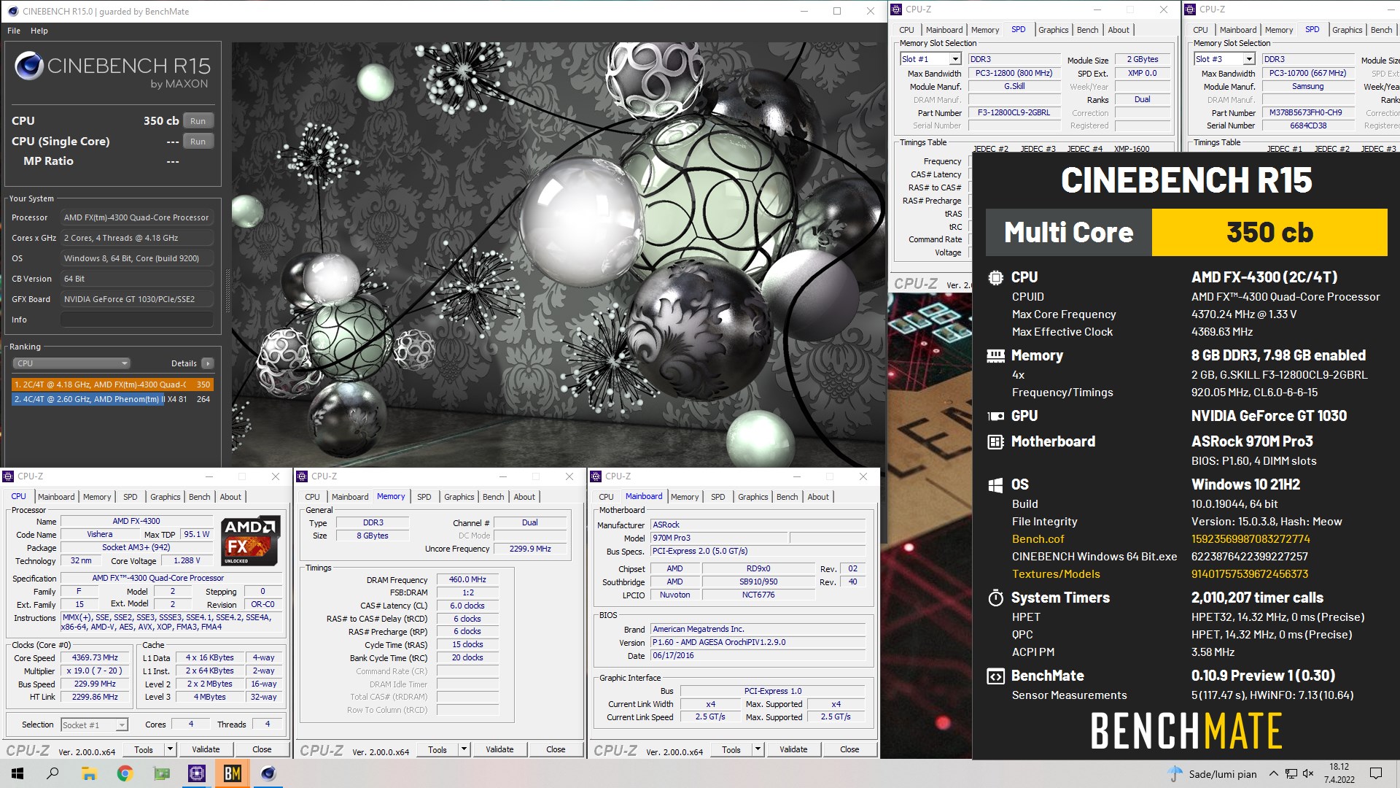Open Slot #3 memory slot dropdown
This screenshot has height=788, width=1400.
pyautogui.click(x=1224, y=59)
